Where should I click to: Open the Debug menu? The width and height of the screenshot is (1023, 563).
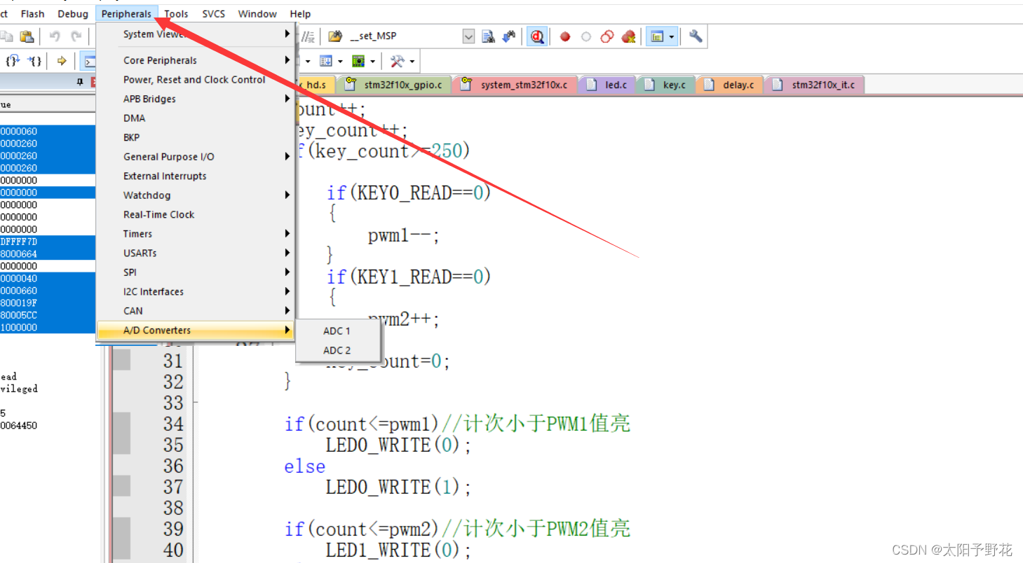coord(73,14)
